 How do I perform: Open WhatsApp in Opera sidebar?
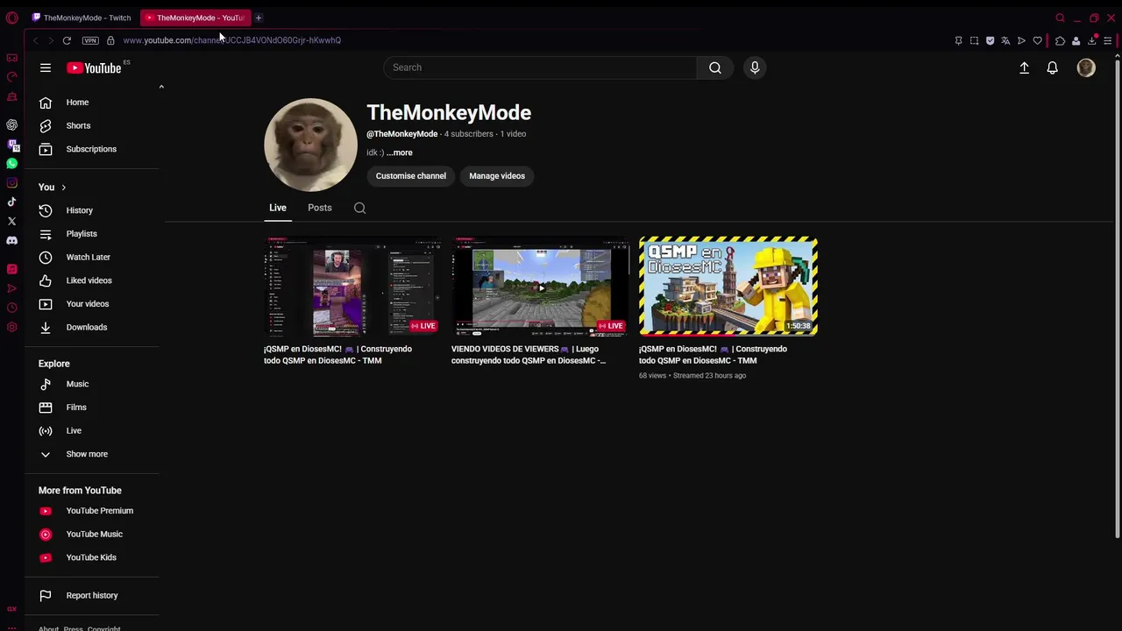pos(11,163)
